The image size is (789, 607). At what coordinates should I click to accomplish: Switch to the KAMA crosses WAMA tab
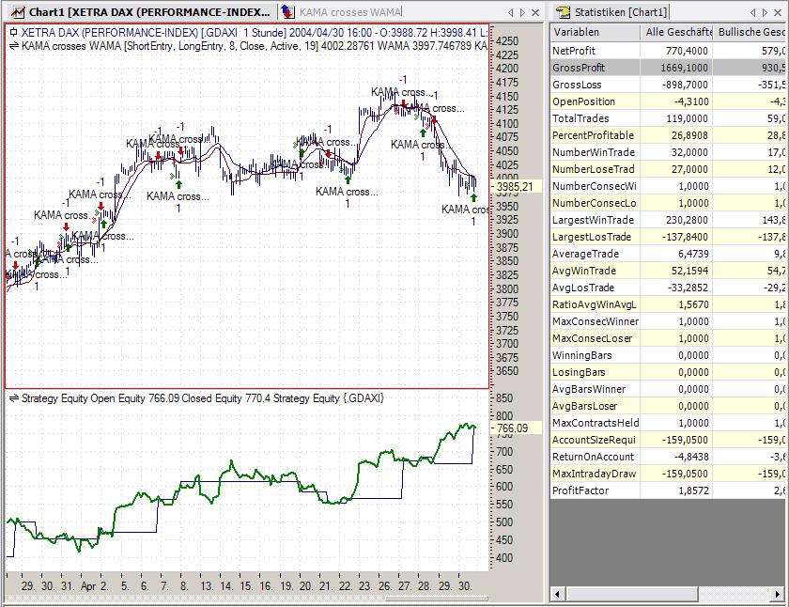(349, 12)
